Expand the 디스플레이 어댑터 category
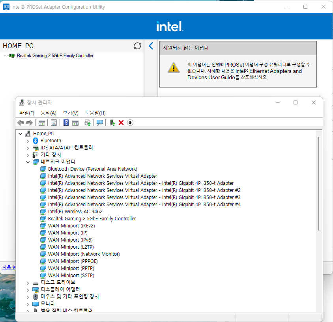This screenshot has width=333, height=322. (28, 290)
